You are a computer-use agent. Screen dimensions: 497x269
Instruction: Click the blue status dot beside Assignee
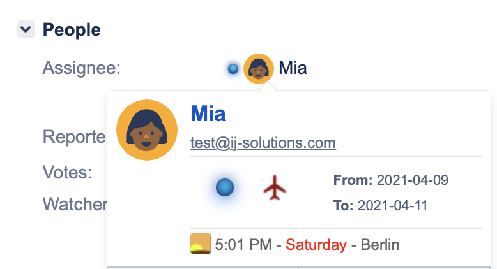coord(233,68)
